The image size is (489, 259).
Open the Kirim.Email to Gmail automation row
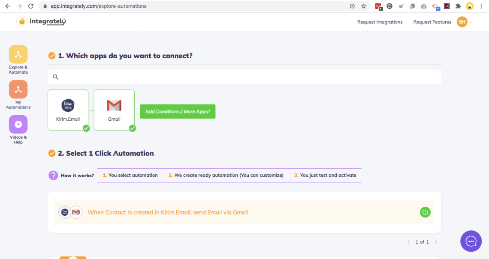[244, 212]
